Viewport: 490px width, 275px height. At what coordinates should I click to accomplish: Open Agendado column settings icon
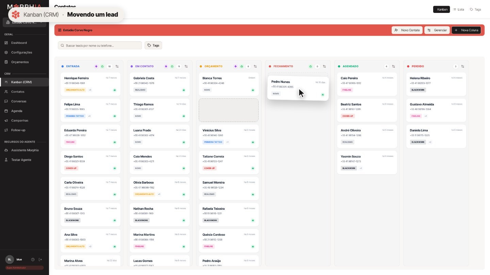(393, 67)
